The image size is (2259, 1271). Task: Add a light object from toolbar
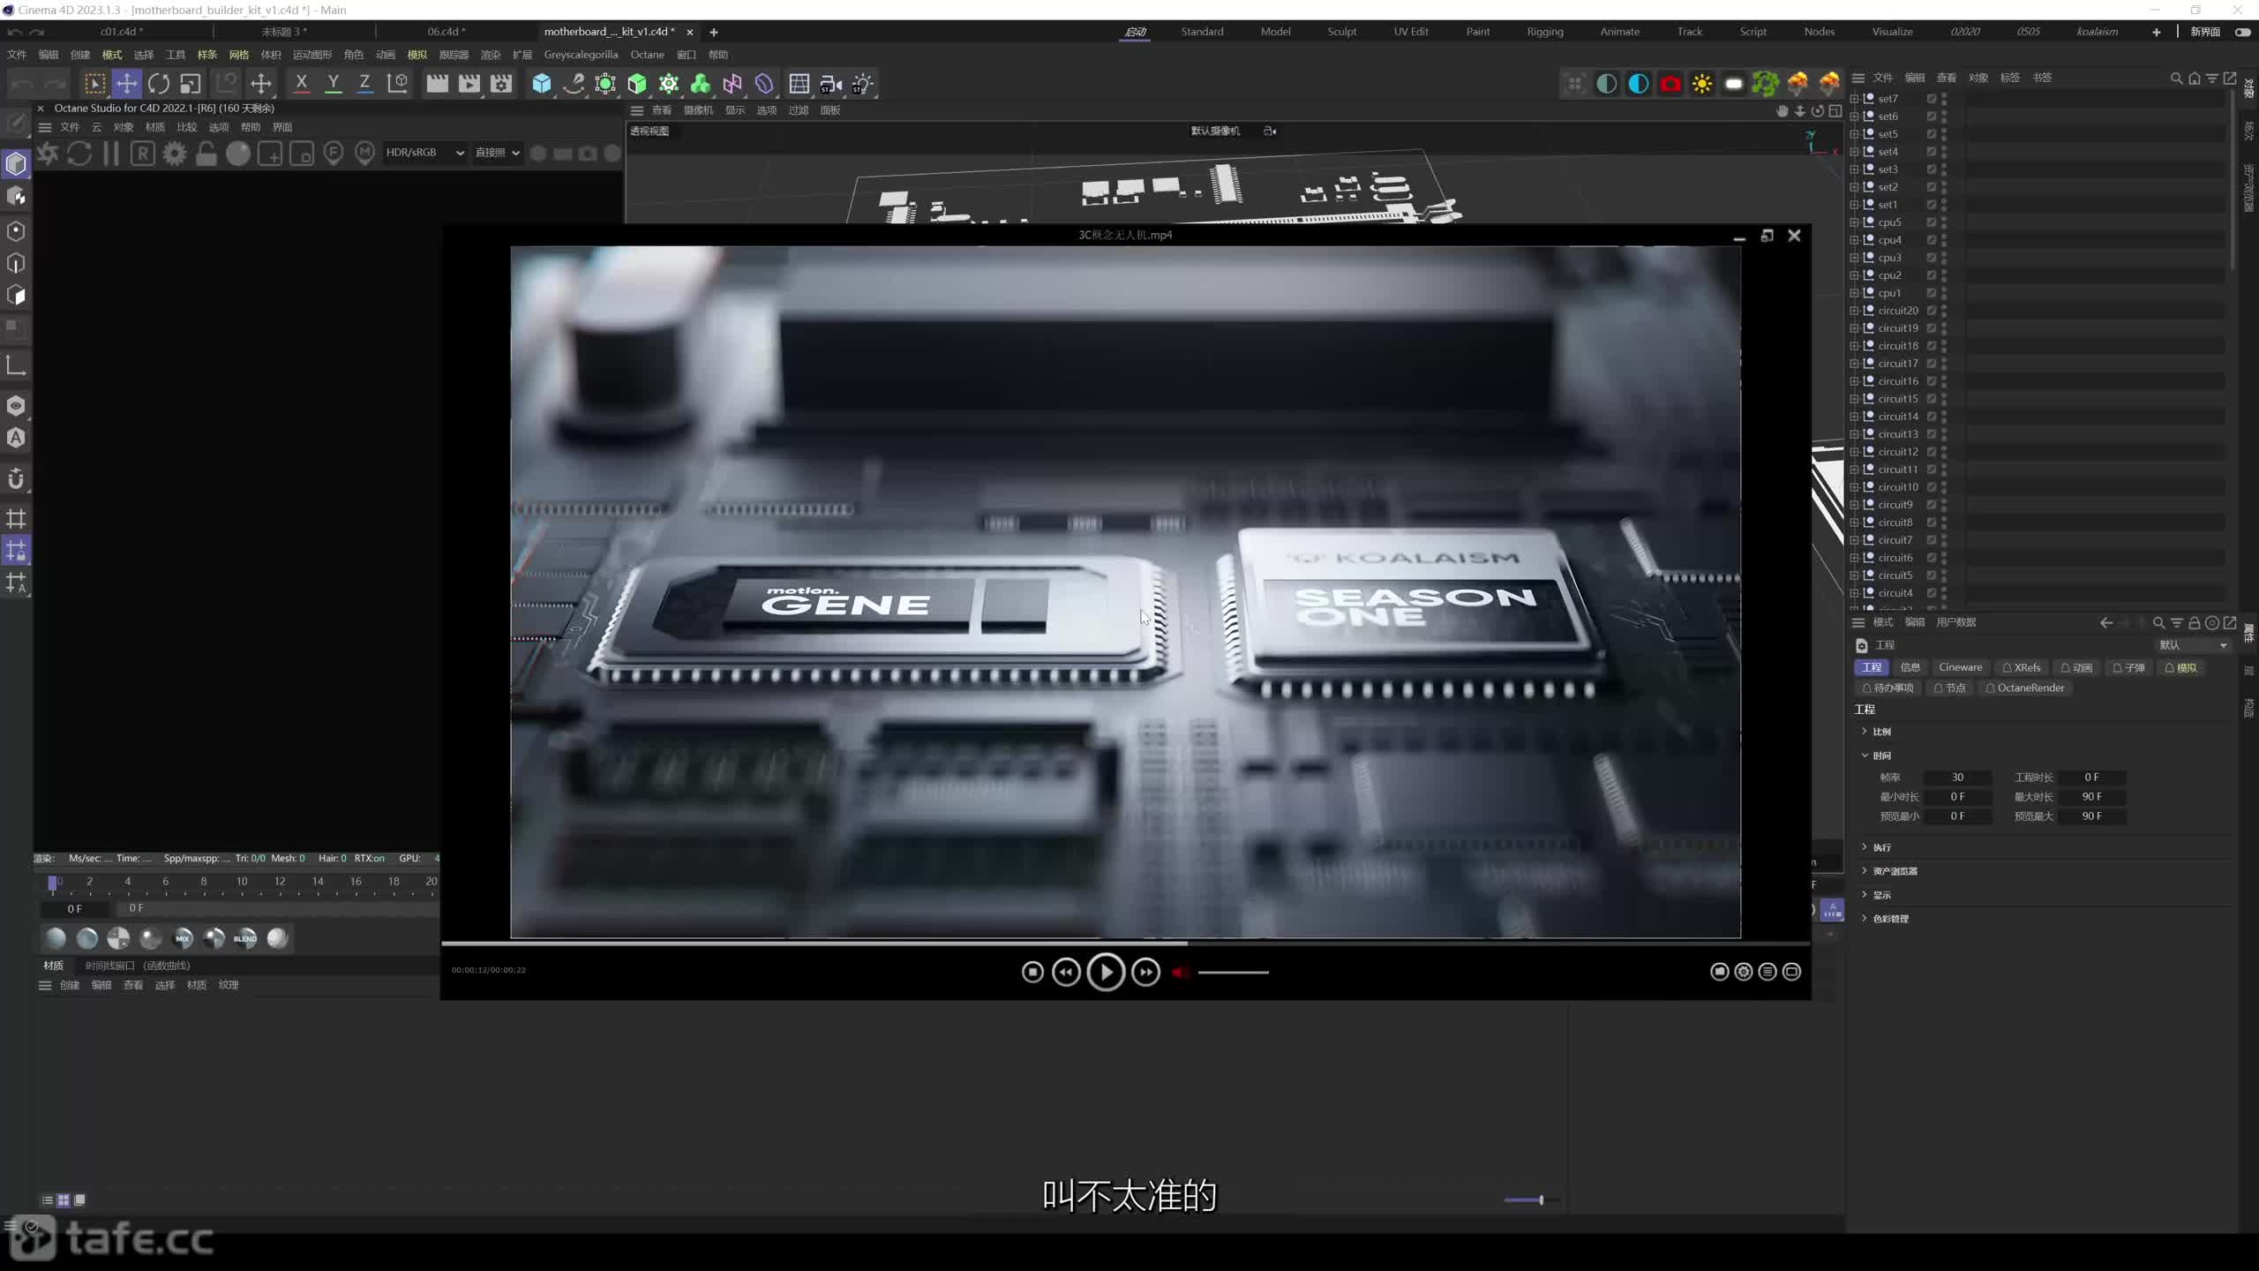[862, 84]
